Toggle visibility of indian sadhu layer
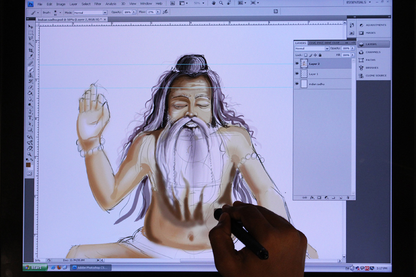Screen dimensions: 416x277 click(297, 84)
